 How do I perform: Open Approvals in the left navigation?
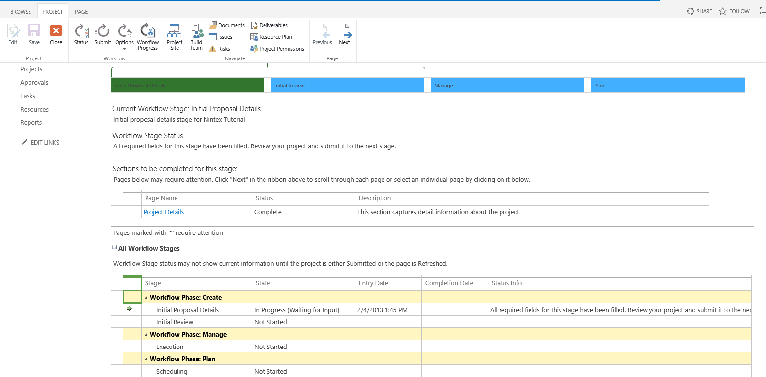point(34,83)
